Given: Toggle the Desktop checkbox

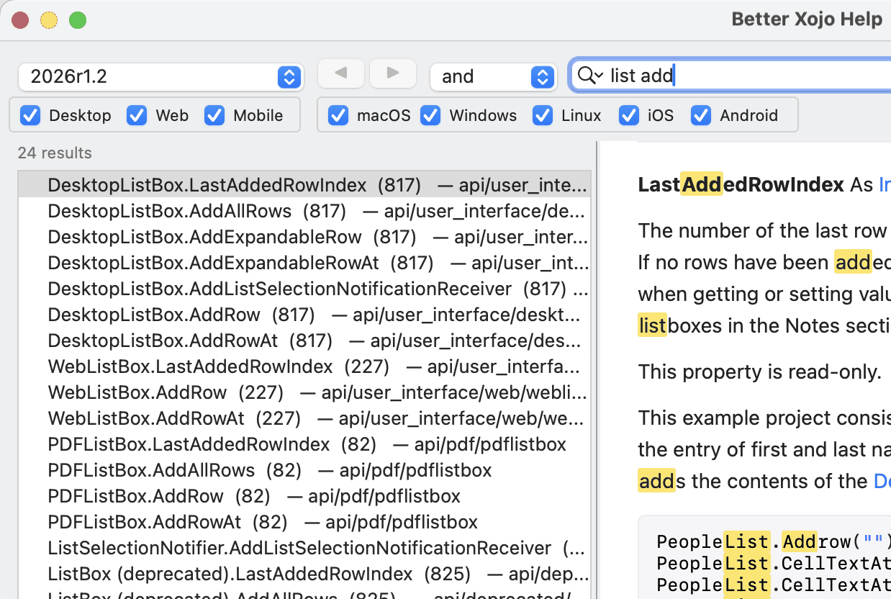Looking at the screenshot, I should [30, 115].
